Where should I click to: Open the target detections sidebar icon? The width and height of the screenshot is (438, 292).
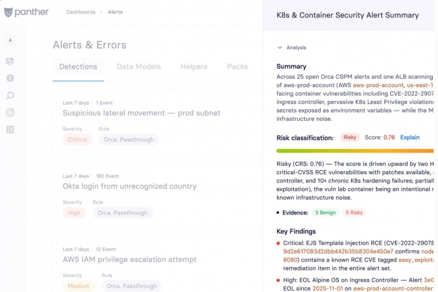click(x=10, y=113)
